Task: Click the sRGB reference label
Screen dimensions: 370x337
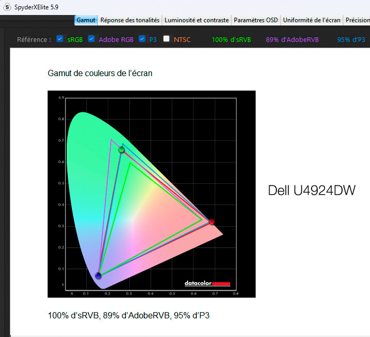Action: coord(75,40)
